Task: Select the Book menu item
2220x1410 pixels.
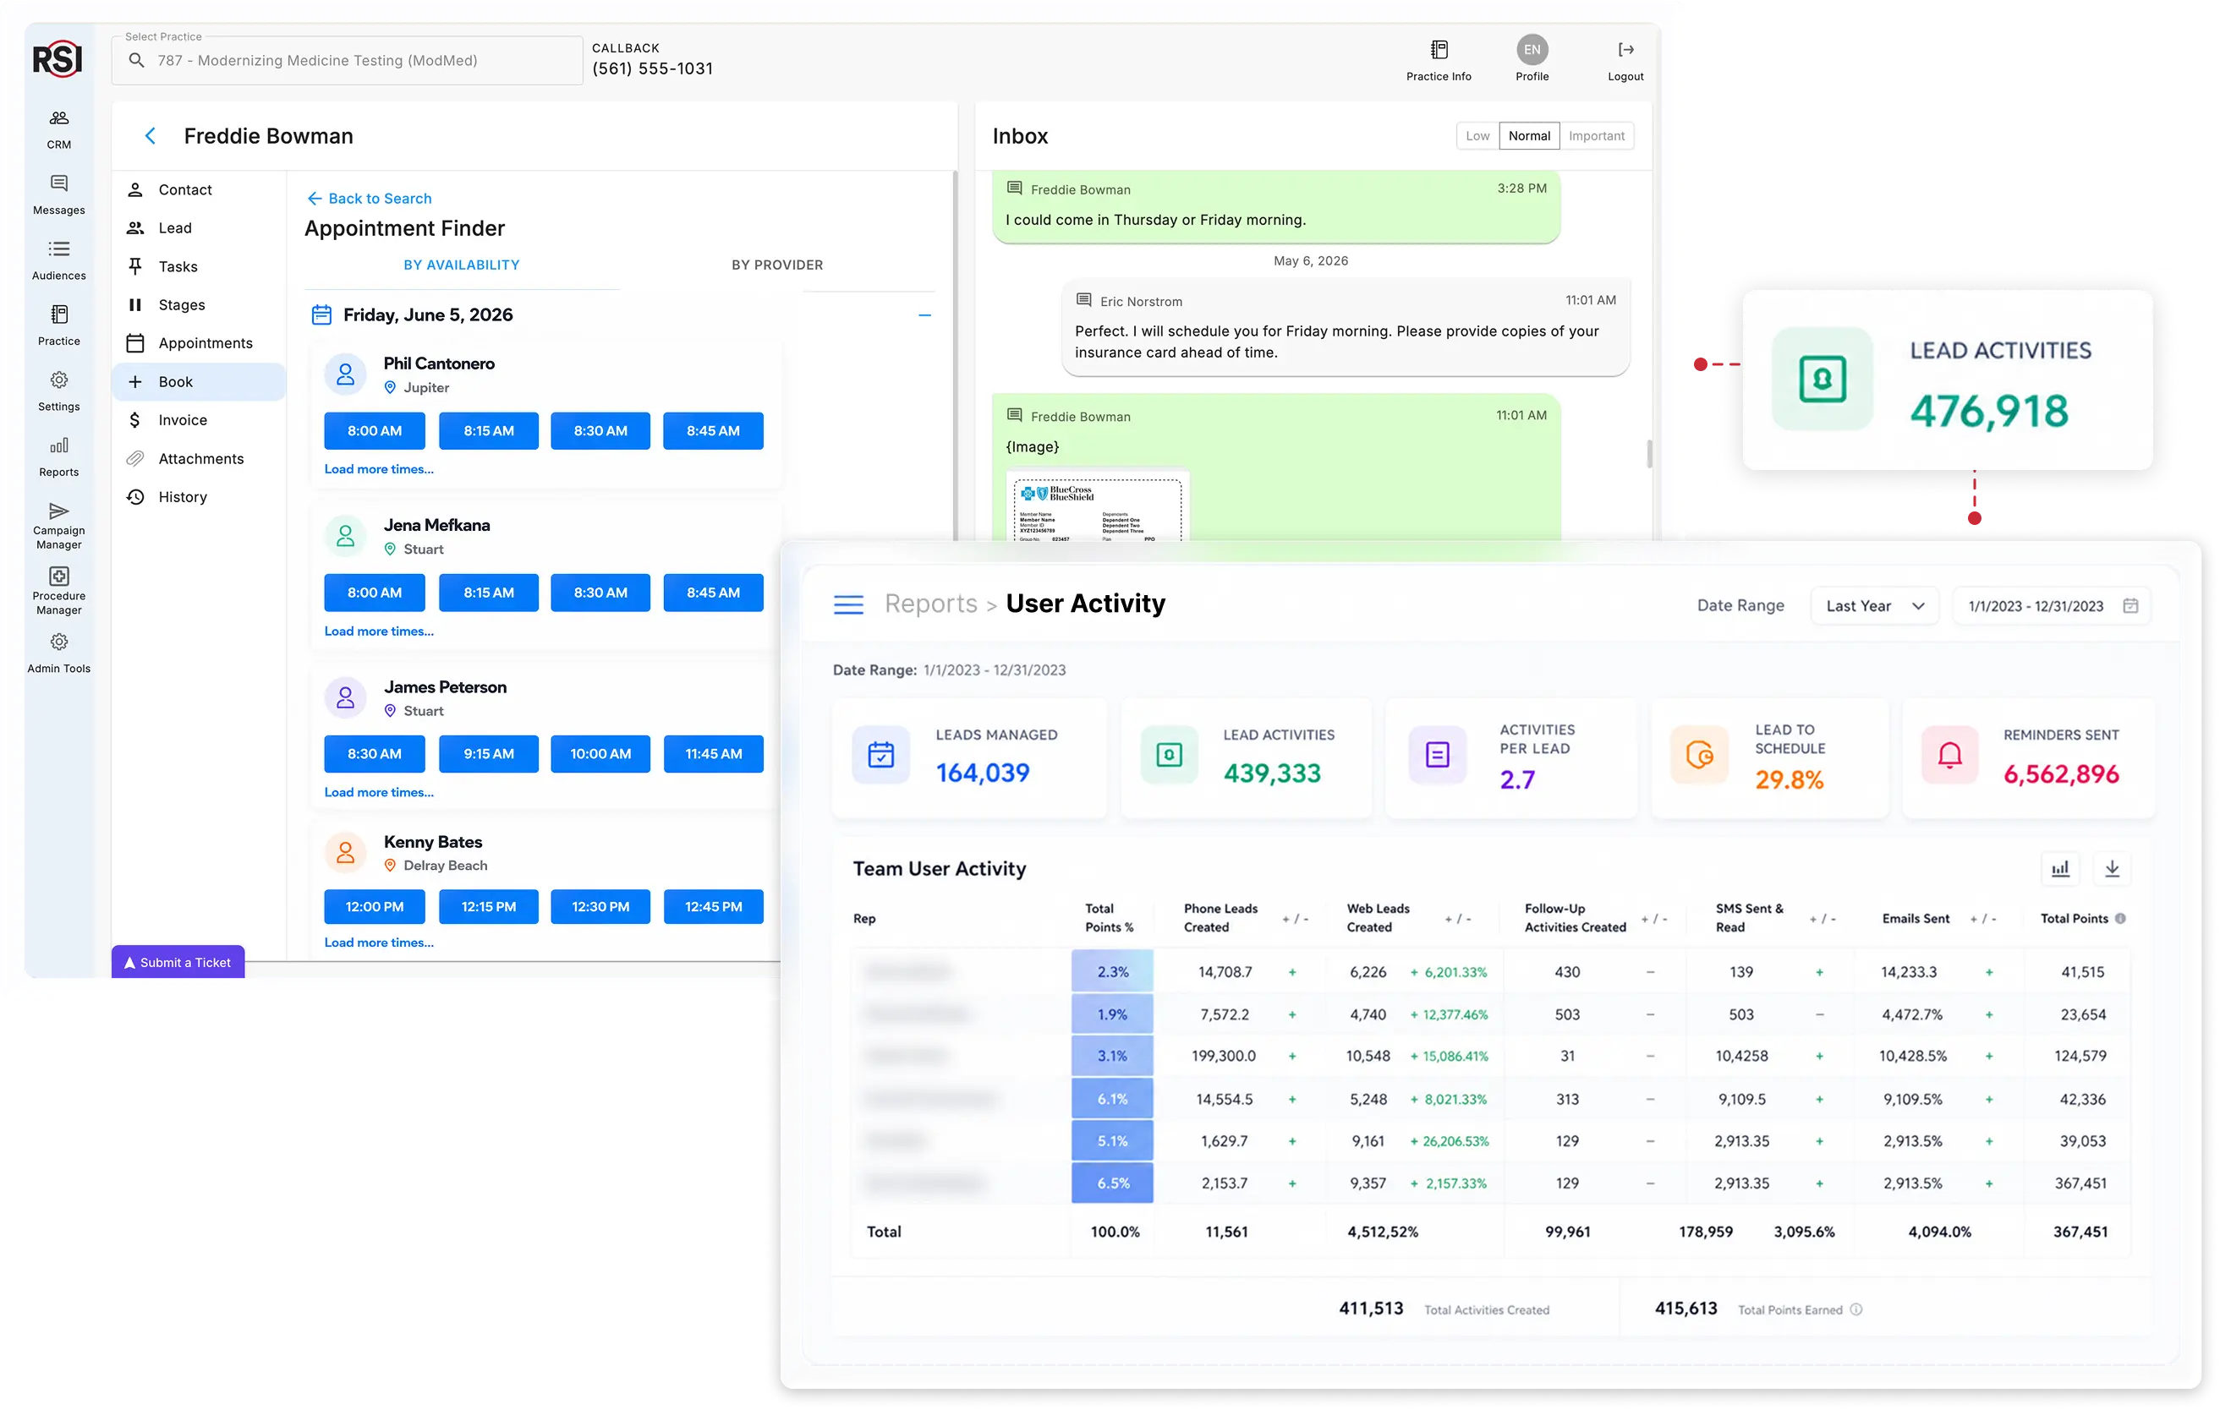Action: click(x=199, y=382)
